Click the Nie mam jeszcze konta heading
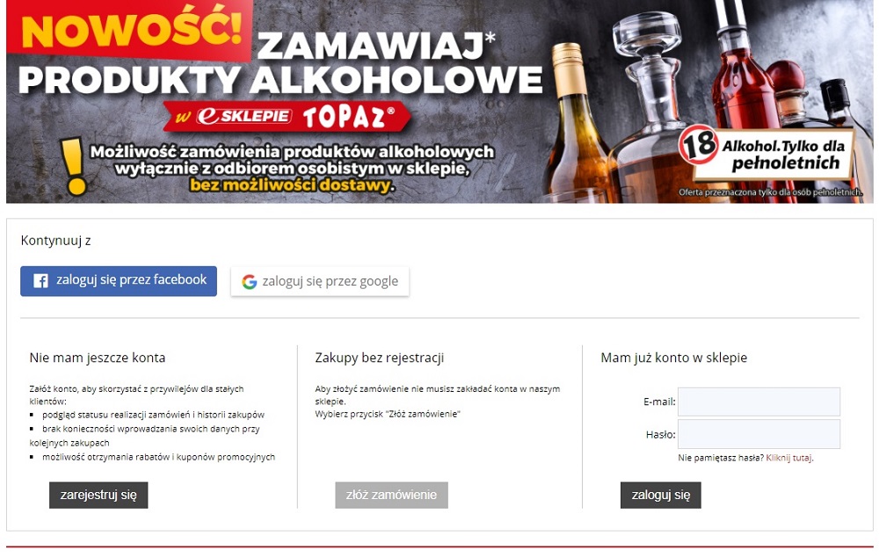This screenshot has width=879, height=557. pos(98,358)
